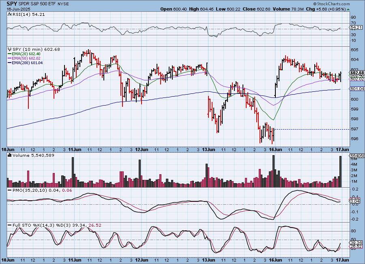Select the PMO(35,20,10) panel label
This screenshot has width=365, height=264.
[42, 190]
